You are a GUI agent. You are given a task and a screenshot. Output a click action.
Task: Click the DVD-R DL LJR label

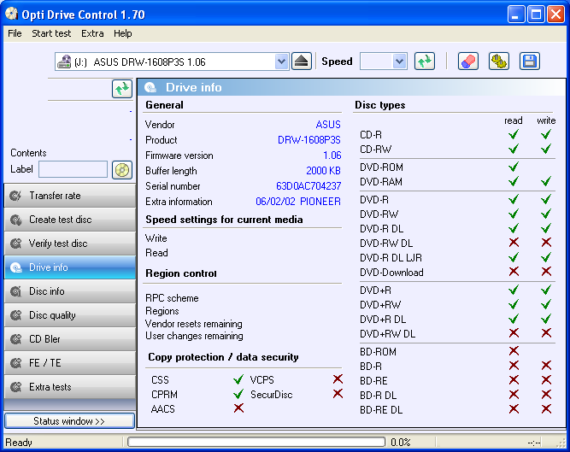coord(391,258)
